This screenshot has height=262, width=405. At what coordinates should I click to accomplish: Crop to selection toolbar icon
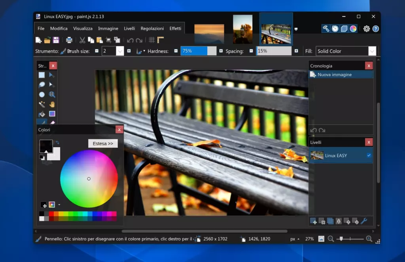point(108,40)
